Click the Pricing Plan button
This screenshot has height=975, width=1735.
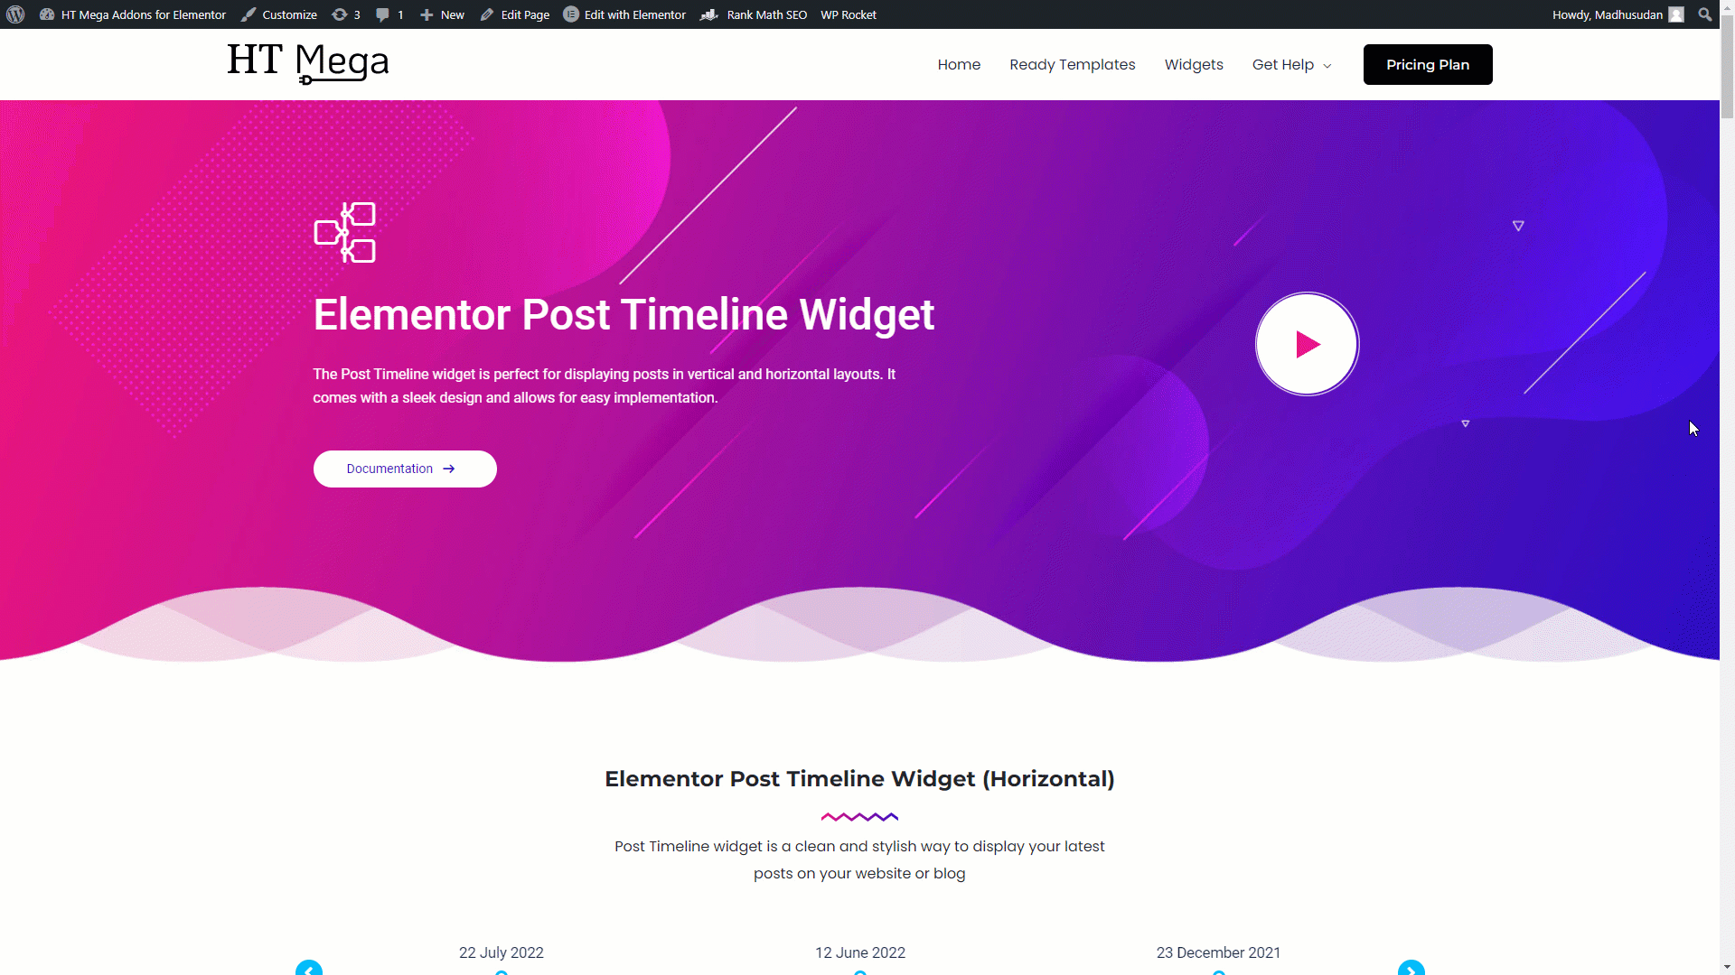point(1428,64)
